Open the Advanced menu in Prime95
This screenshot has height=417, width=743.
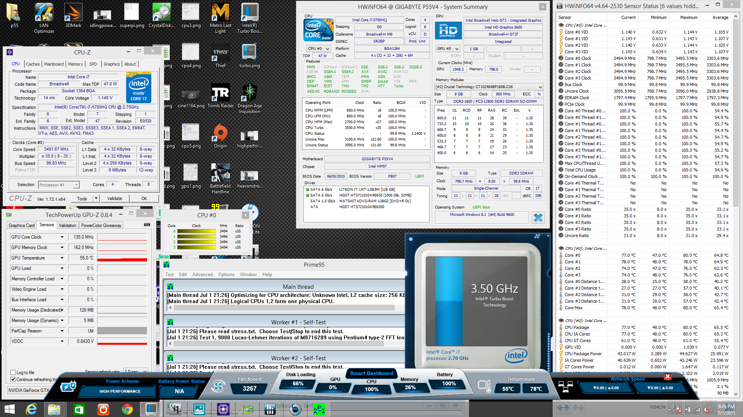coord(202,275)
